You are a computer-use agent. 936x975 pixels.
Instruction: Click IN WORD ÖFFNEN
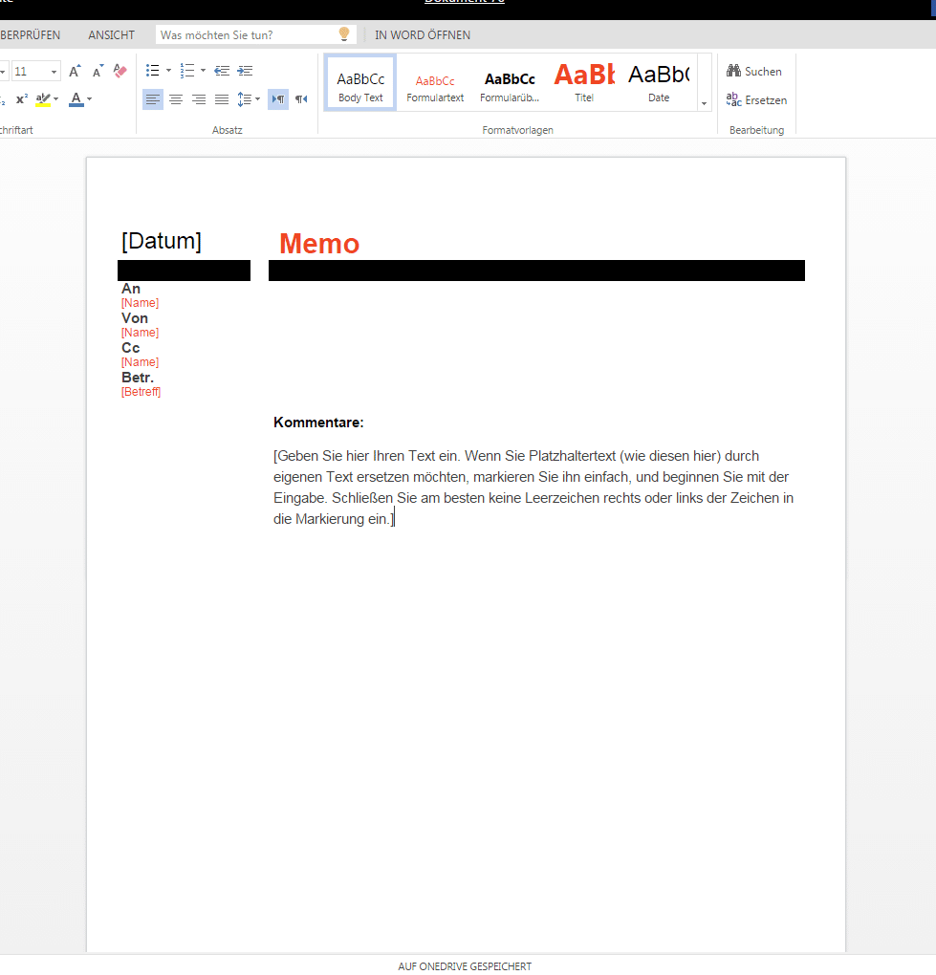[x=423, y=35]
